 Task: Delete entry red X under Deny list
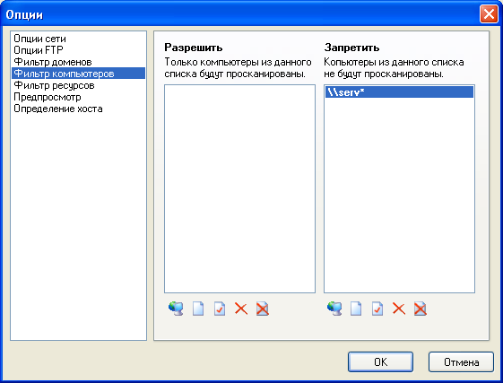pyautogui.click(x=399, y=309)
